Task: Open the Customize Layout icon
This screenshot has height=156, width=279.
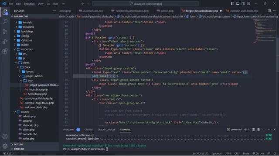Action: 248,4
